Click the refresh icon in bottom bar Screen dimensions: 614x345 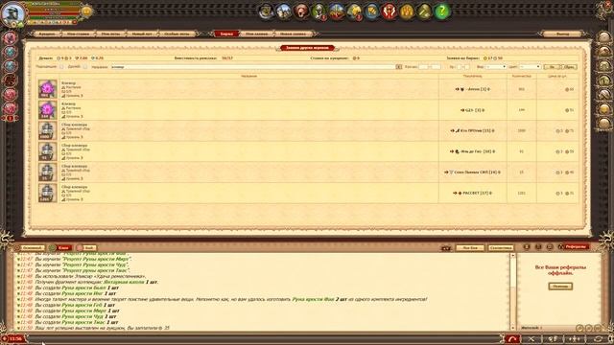[598, 338]
